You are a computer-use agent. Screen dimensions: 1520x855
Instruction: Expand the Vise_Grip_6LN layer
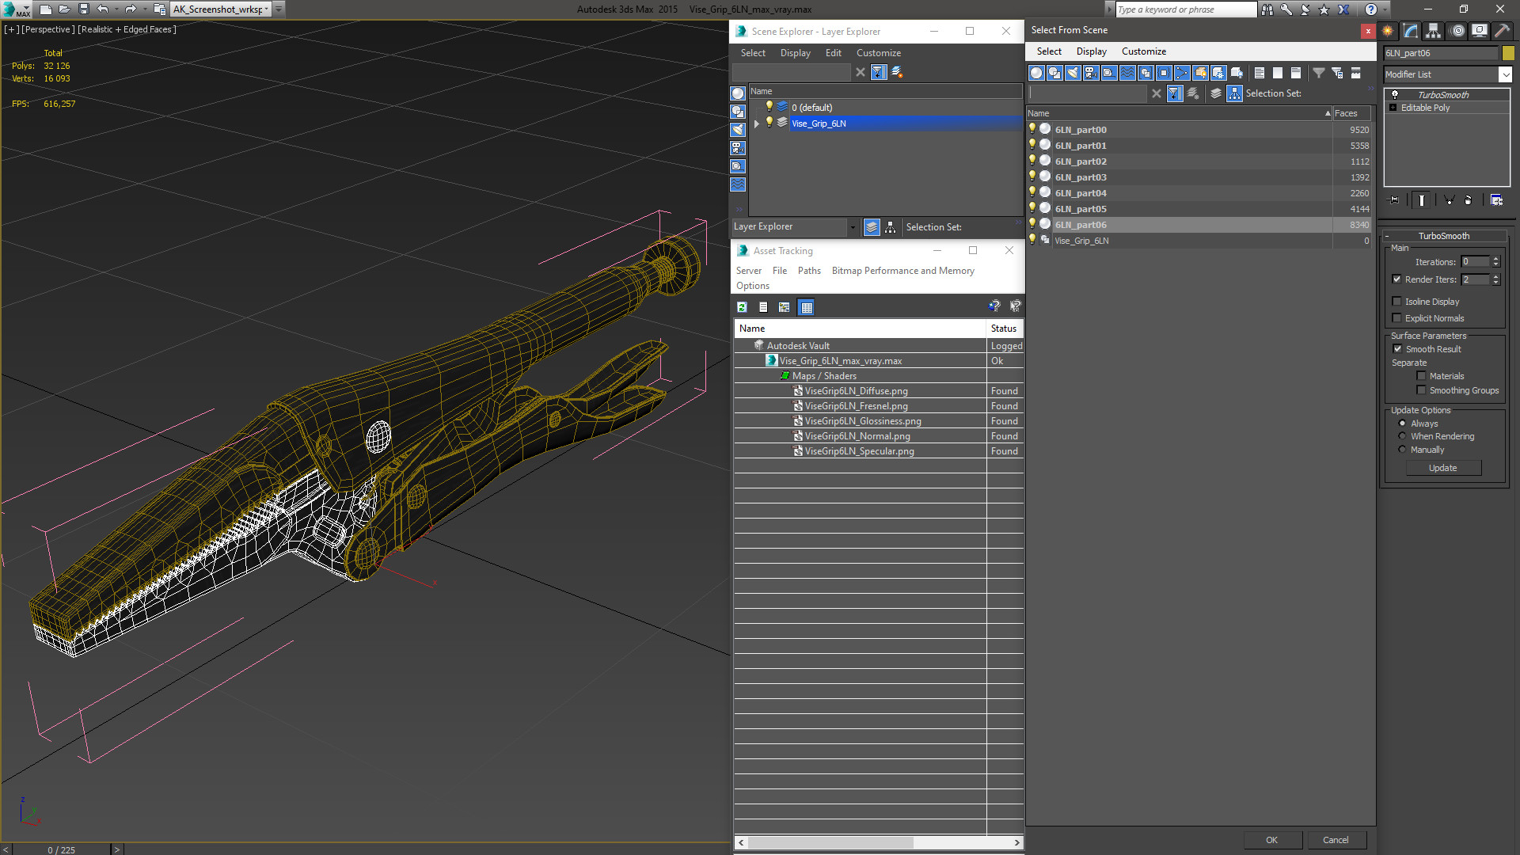[757, 123]
